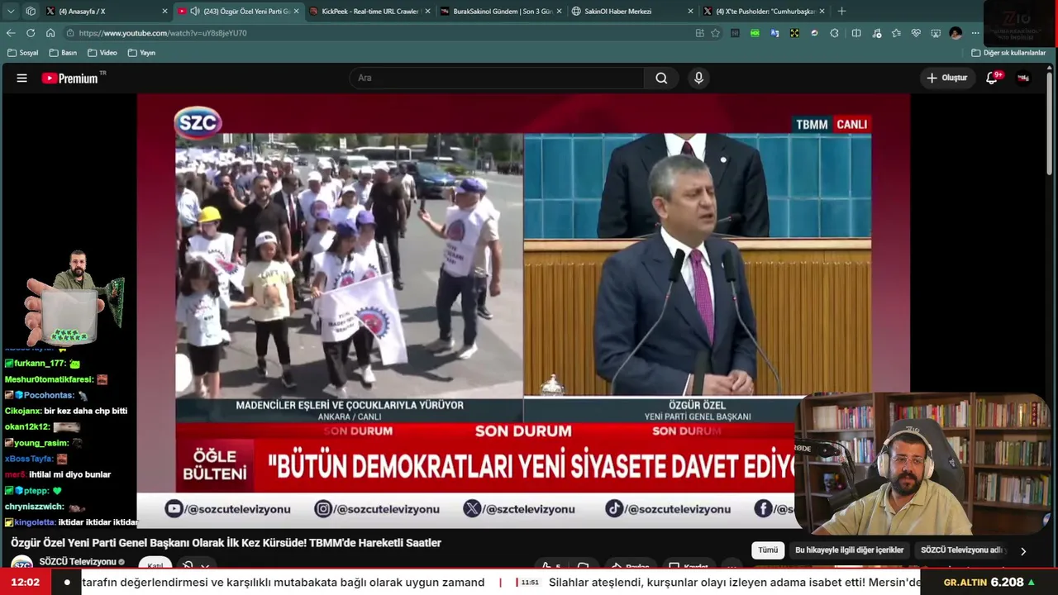The width and height of the screenshot is (1058, 595).
Task: Click chat message 'ihtilal mi diyo bunlar'
Action: click(69, 474)
